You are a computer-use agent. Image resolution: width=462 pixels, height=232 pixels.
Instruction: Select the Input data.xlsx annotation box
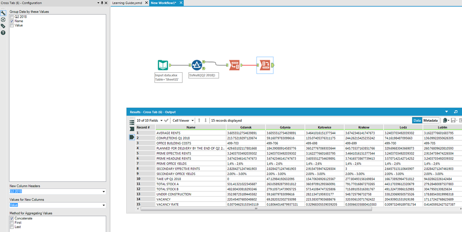(168, 78)
